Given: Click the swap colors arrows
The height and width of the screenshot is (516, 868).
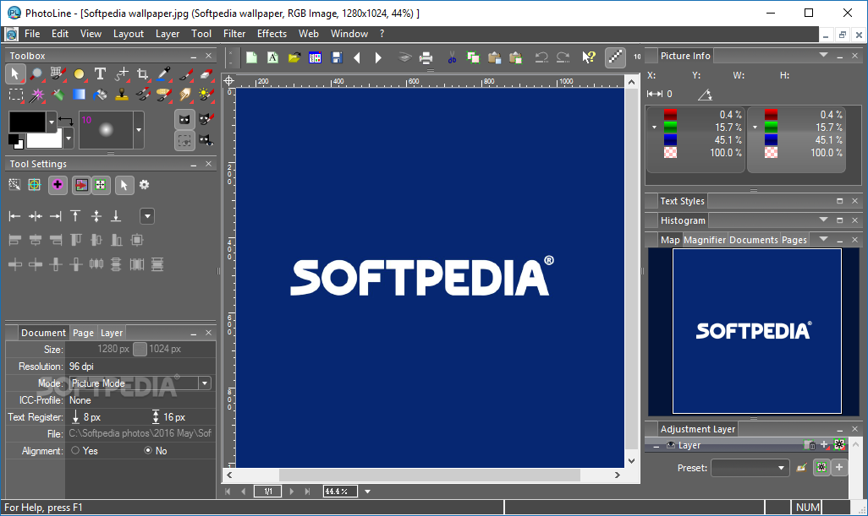Looking at the screenshot, I should [x=66, y=121].
